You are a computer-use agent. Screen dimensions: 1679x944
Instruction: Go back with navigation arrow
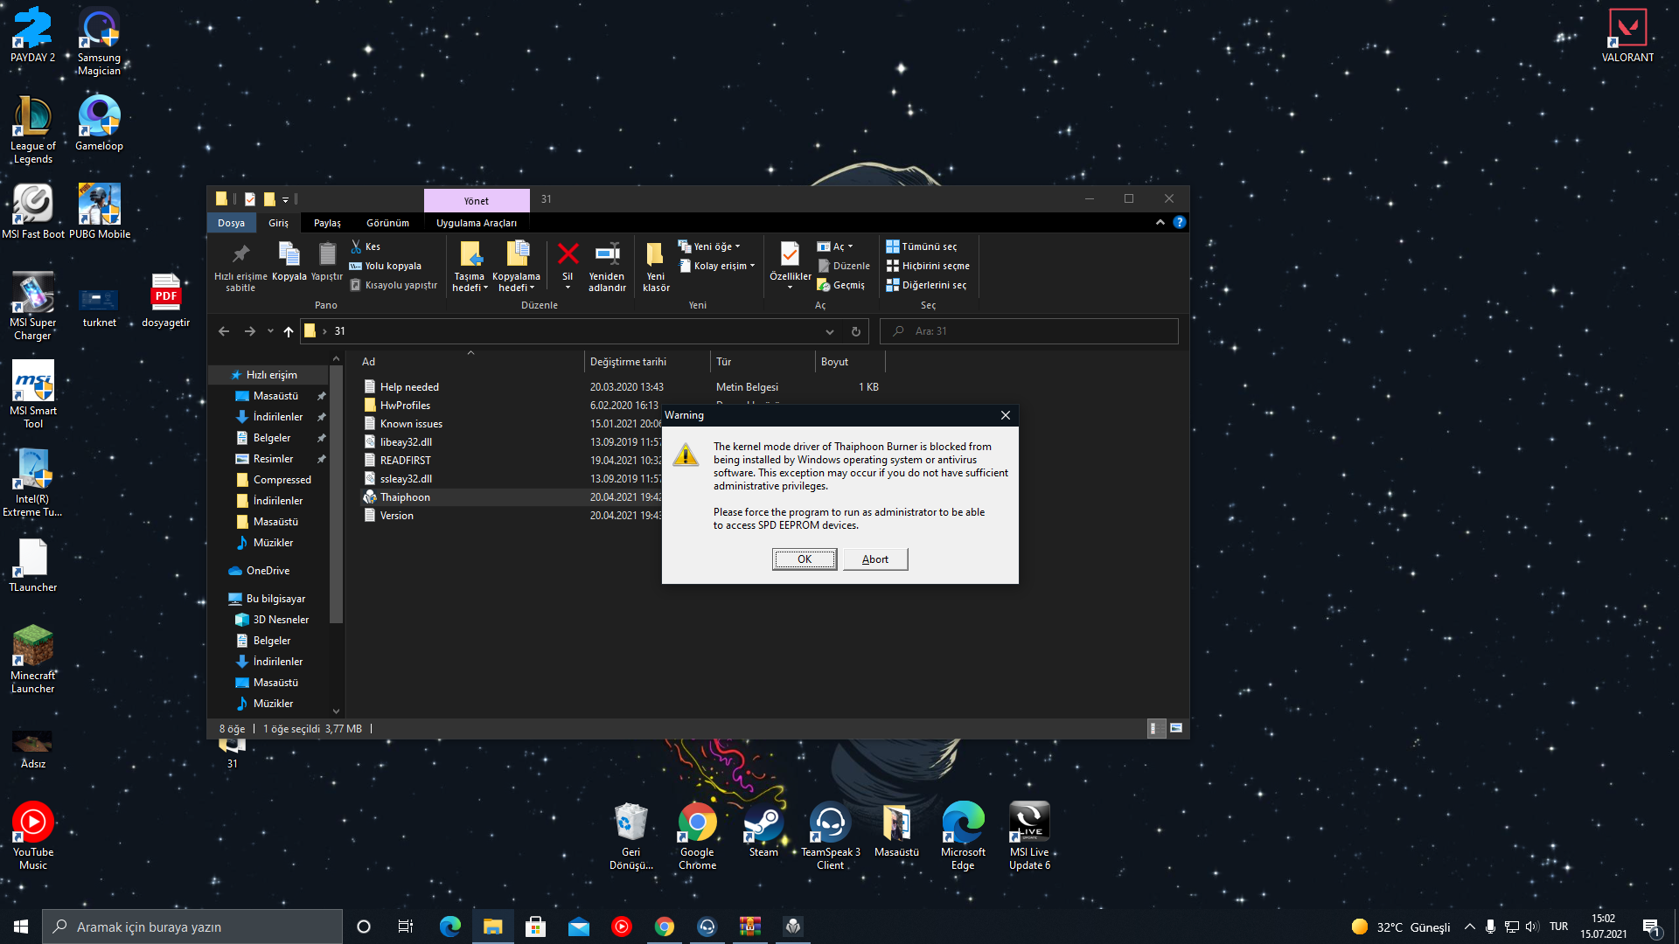(224, 331)
